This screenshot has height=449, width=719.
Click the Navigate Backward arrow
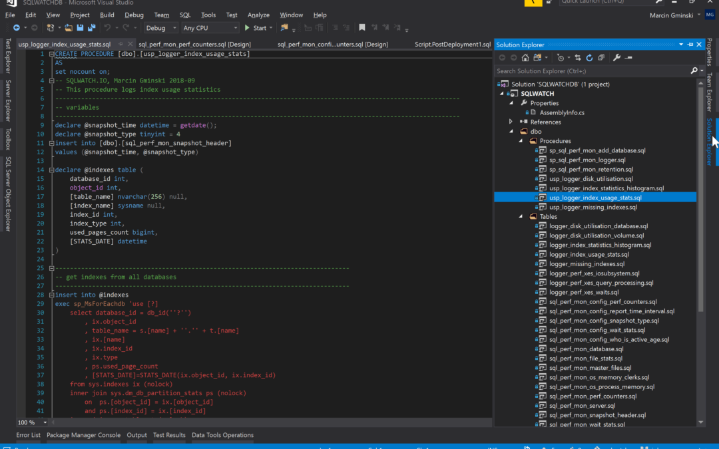coord(17,27)
